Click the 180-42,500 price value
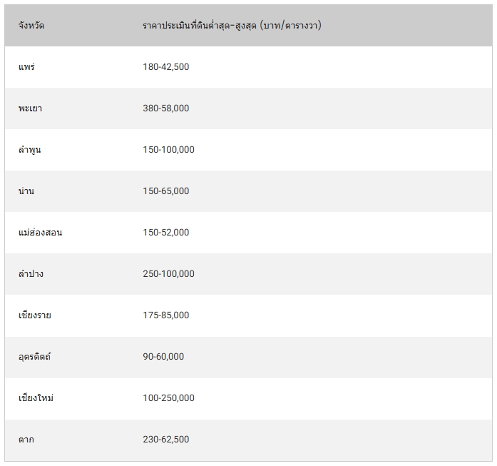 165,67
